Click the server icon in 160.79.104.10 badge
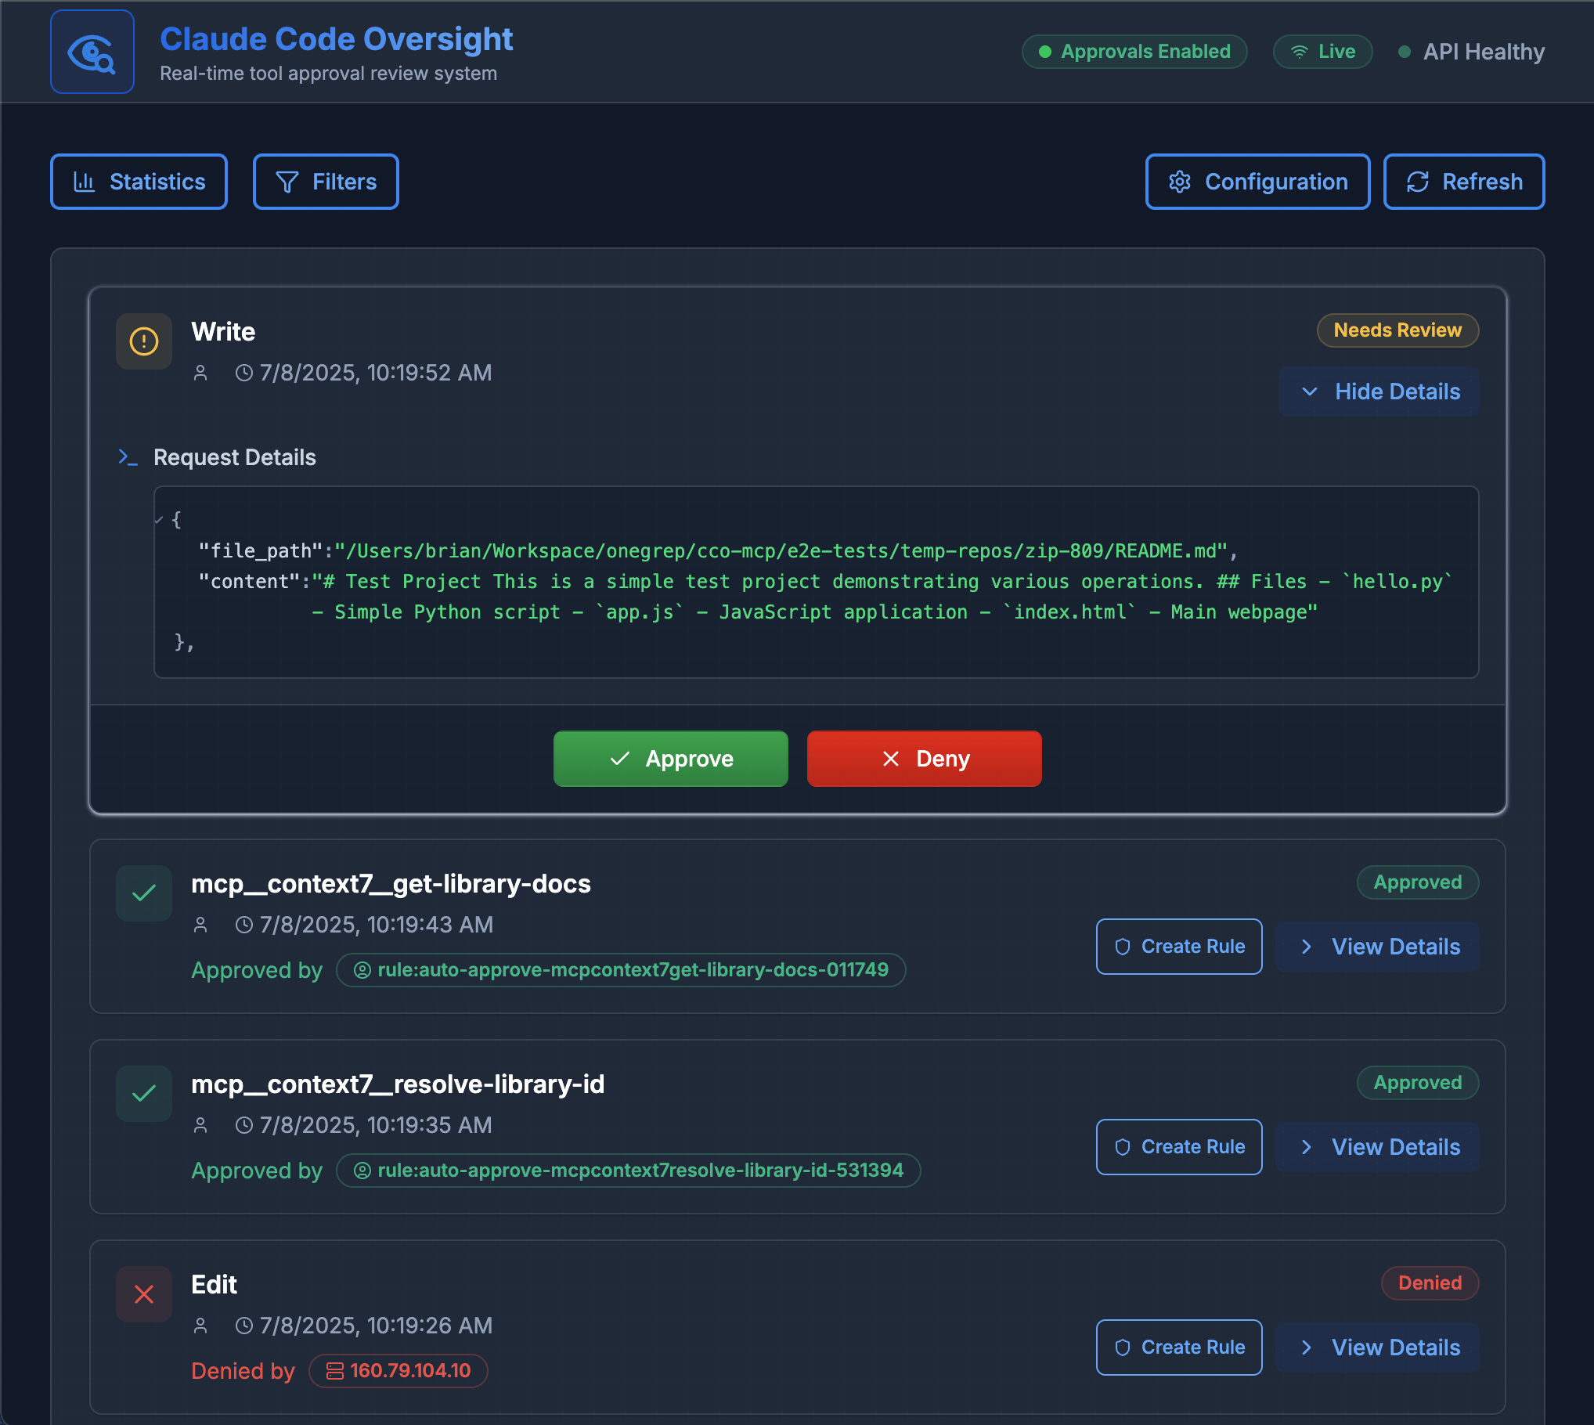1594x1425 pixels. [x=334, y=1371]
